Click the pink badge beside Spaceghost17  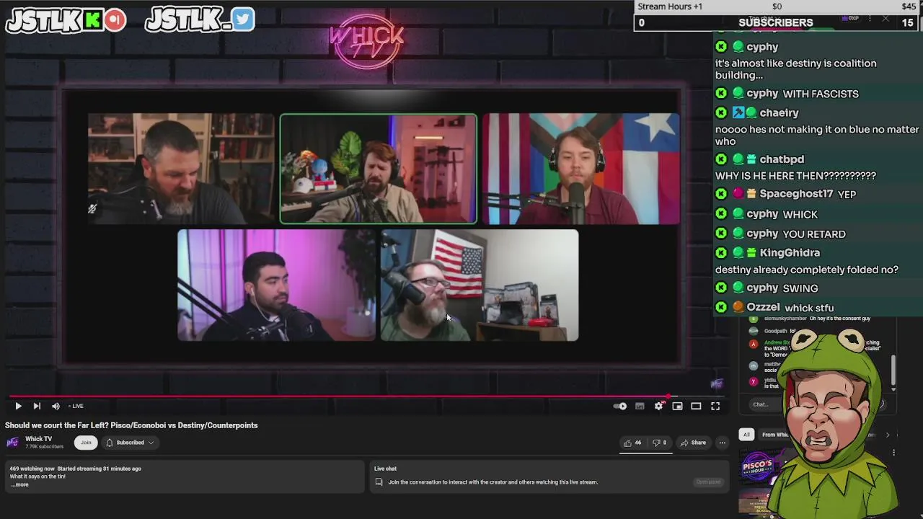click(738, 194)
